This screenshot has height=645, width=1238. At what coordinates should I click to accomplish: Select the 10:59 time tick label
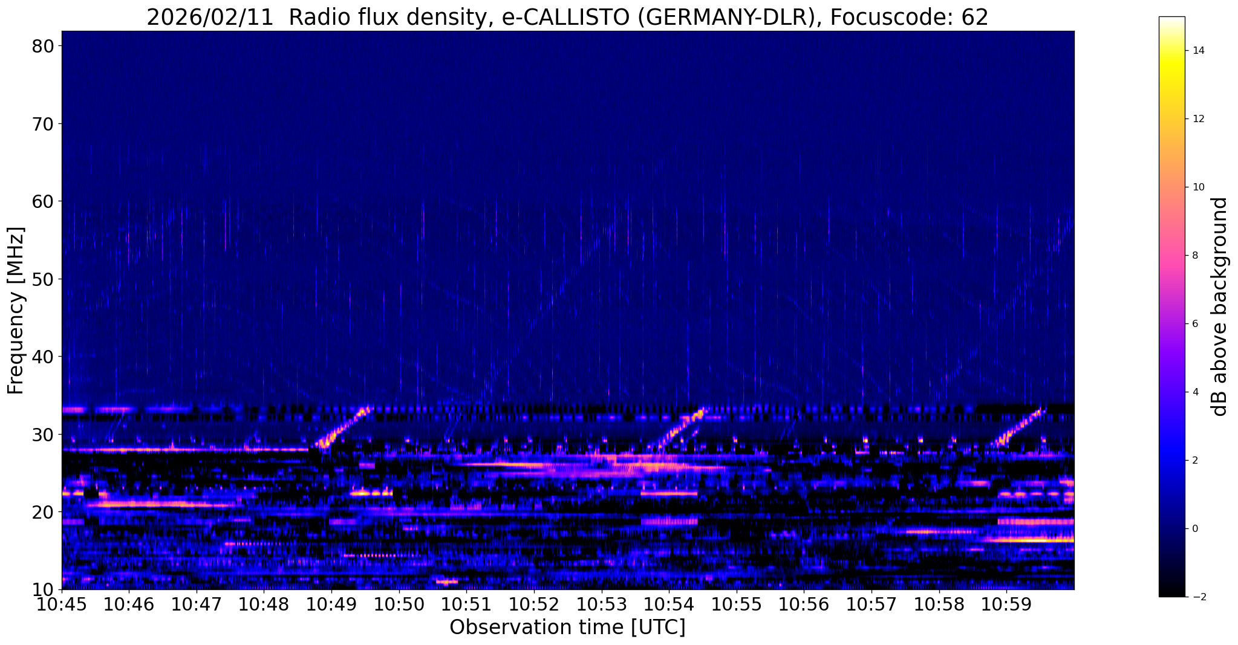[x=1006, y=604]
